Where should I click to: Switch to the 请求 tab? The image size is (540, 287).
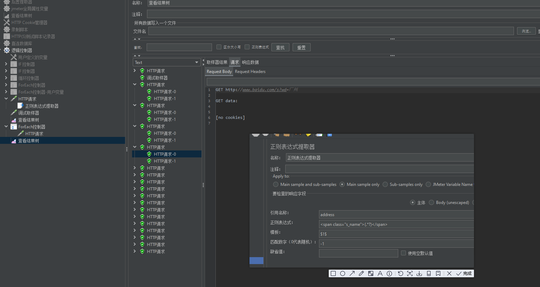pyautogui.click(x=235, y=62)
